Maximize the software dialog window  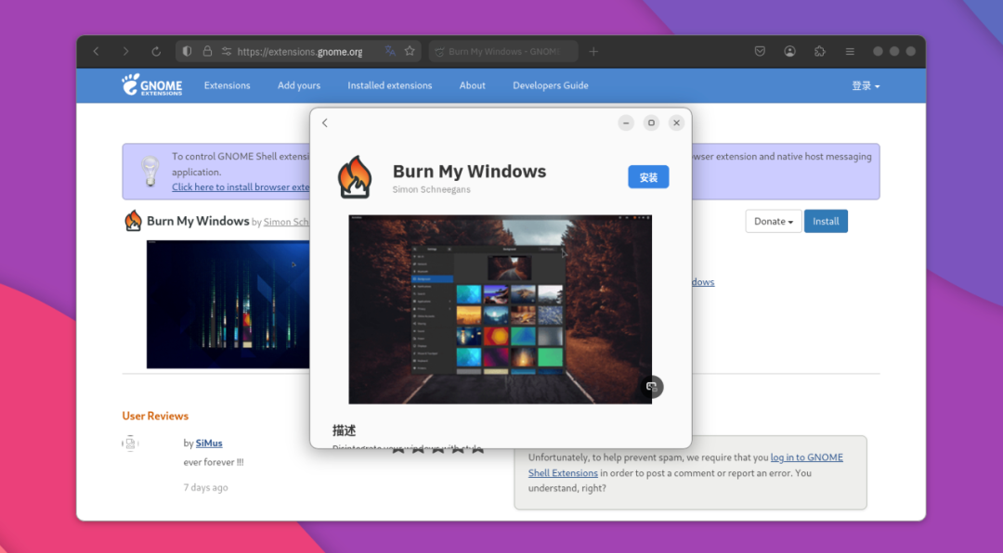click(651, 122)
